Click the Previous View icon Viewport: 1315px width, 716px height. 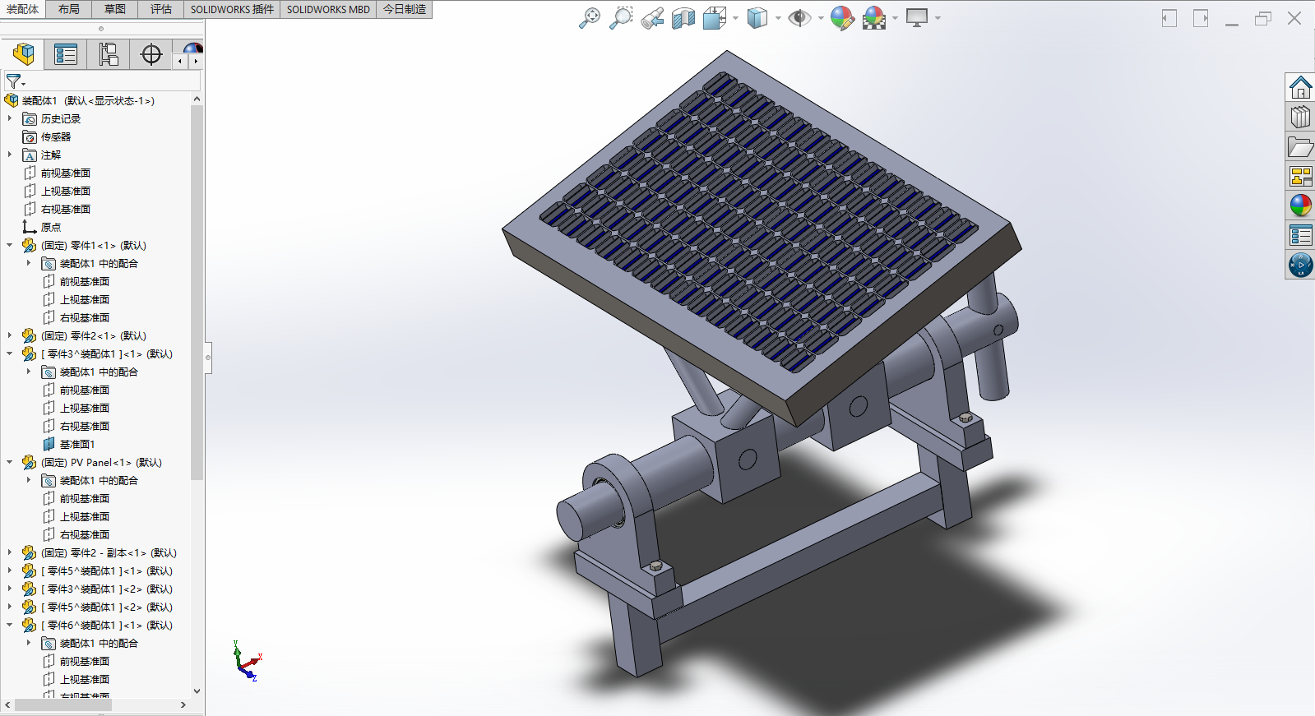(x=652, y=18)
